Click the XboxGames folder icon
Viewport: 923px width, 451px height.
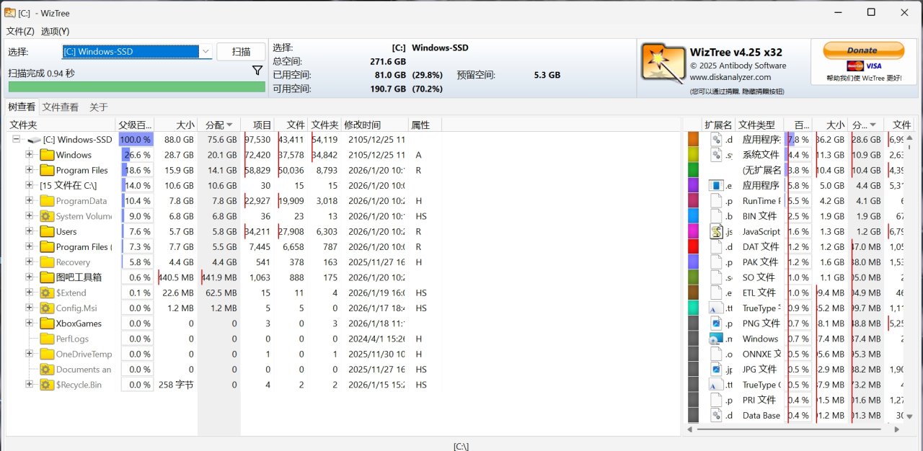(x=47, y=323)
